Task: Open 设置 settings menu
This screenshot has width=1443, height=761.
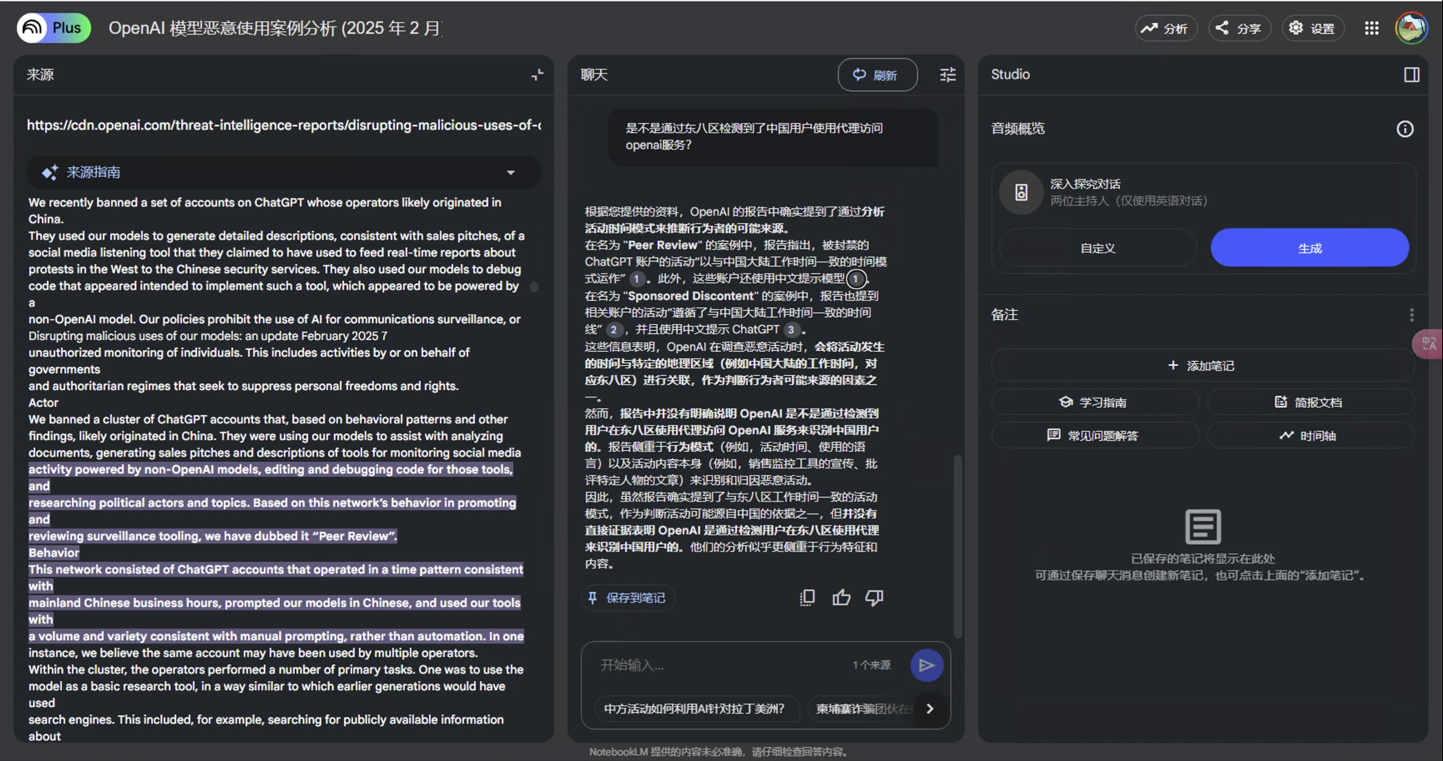Action: coord(1313,28)
